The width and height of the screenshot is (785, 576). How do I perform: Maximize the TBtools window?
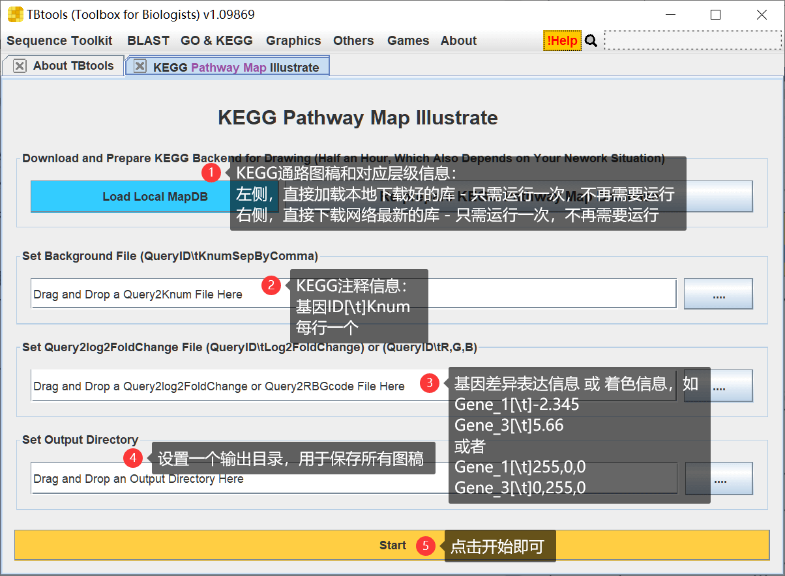[715, 14]
